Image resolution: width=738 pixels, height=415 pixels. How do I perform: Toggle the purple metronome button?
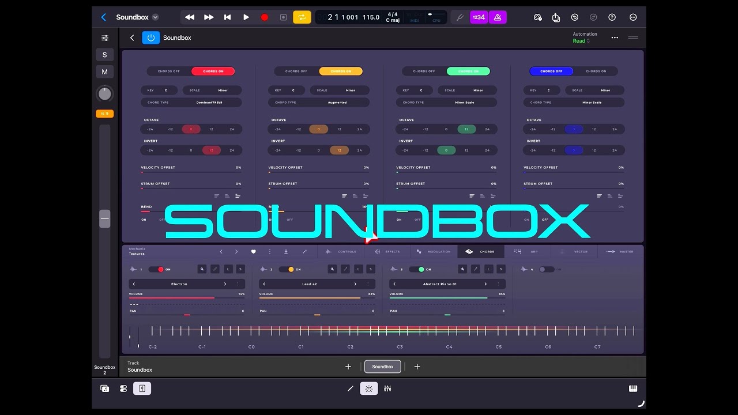(498, 17)
